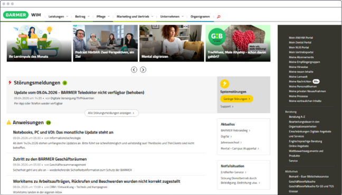This screenshot has height=195, width=342.
Task: Open 'Zutritt zu den BARMER Geschäftsräumen' article
Action: (x=50, y=159)
